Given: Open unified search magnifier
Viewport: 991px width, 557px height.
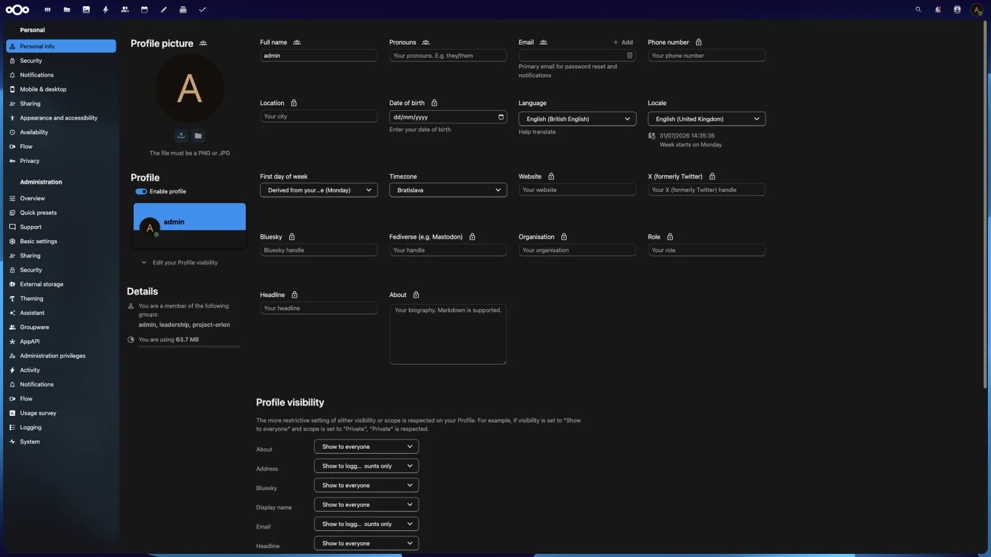Looking at the screenshot, I should point(918,9).
